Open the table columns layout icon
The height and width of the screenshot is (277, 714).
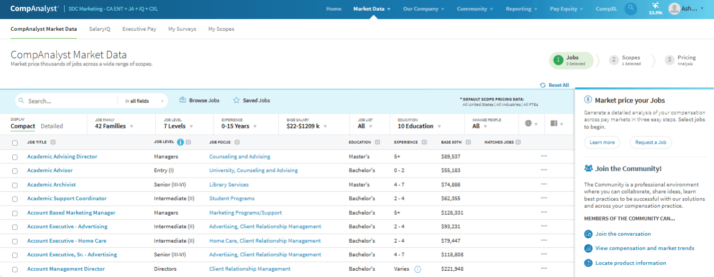click(554, 124)
